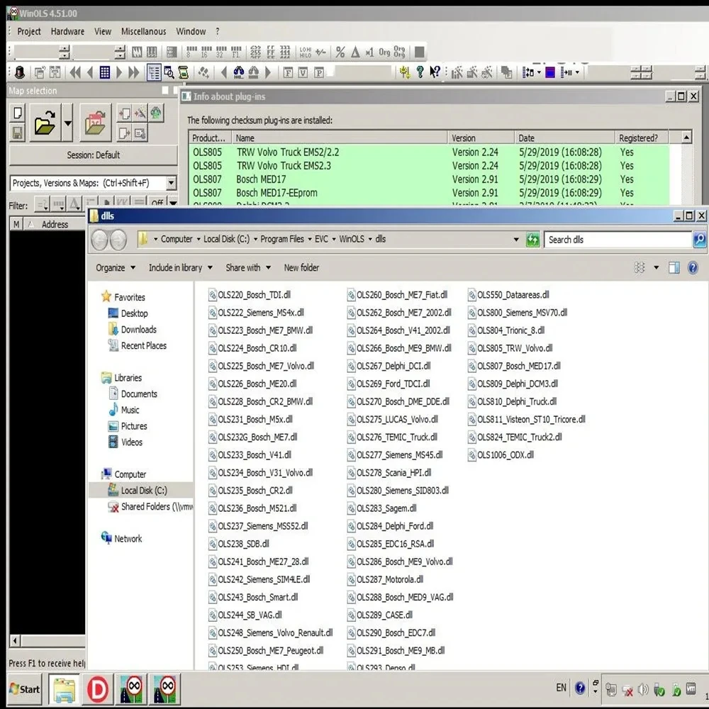Open the Miscellanous menu
This screenshot has width=709, height=709.
(x=143, y=31)
